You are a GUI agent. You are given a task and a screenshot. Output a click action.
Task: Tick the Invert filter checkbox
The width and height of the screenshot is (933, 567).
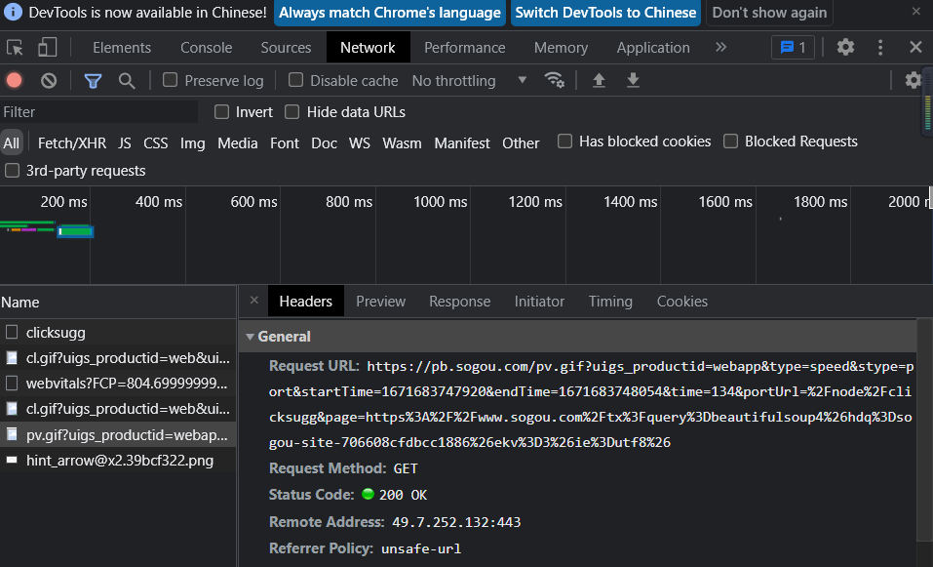click(x=222, y=112)
